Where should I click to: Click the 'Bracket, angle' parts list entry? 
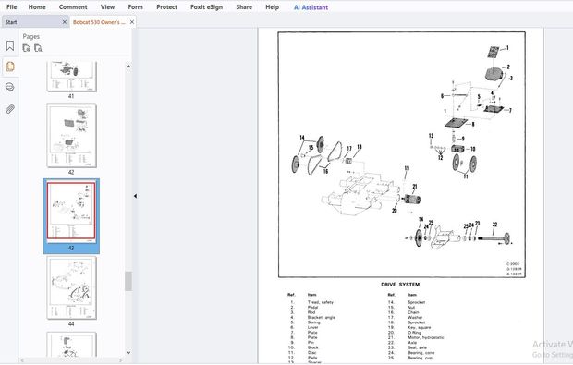pyautogui.click(x=322, y=318)
